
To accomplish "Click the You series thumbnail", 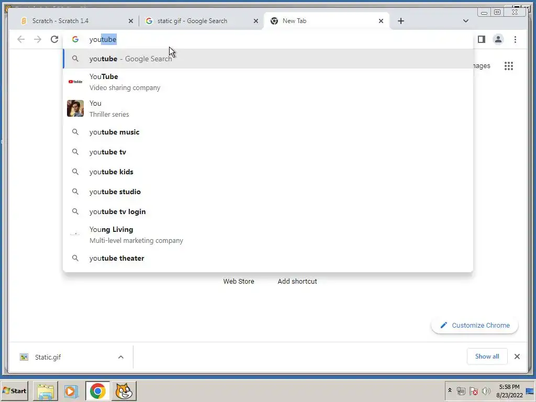I will pyautogui.click(x=75, y=108).
